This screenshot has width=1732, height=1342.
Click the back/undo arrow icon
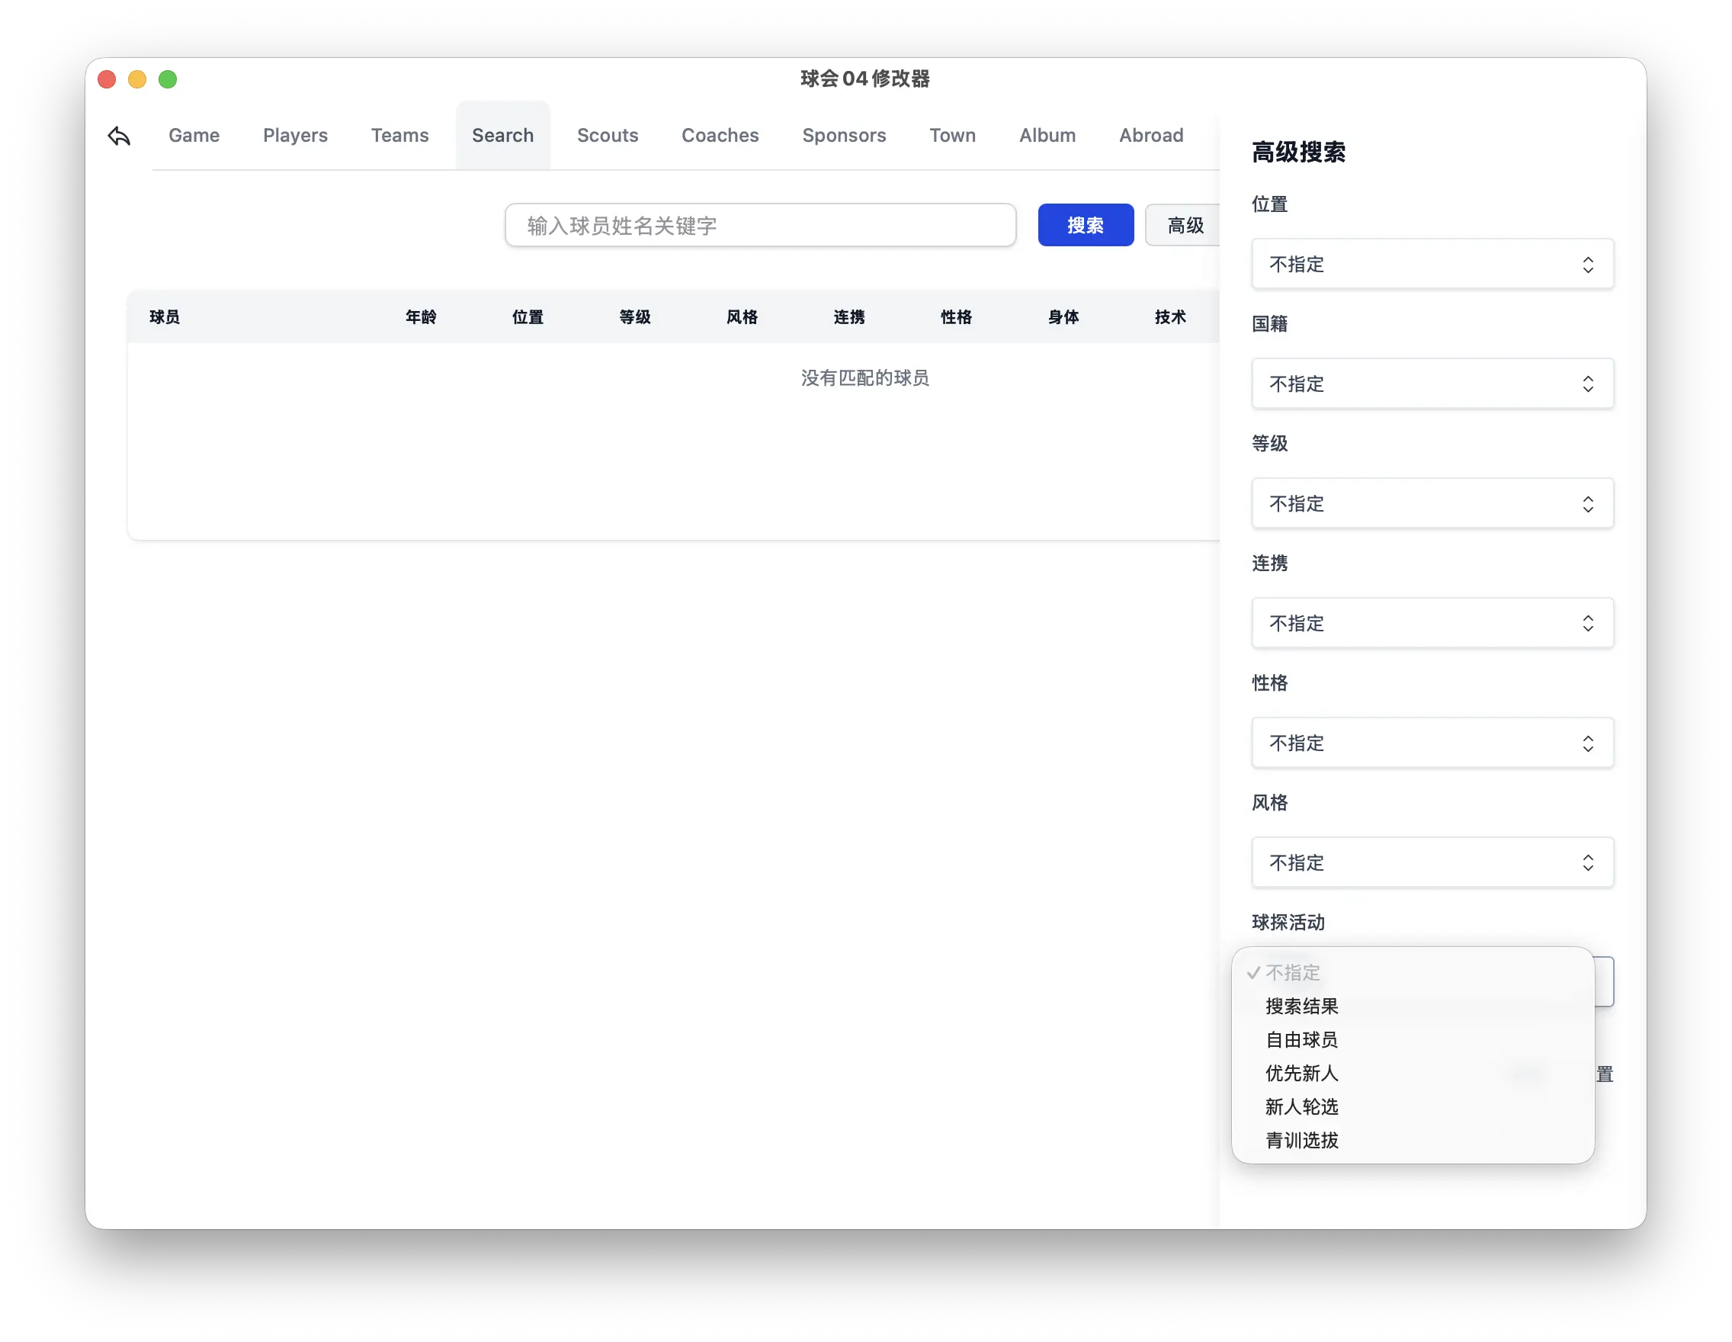(x=118, y=135)
